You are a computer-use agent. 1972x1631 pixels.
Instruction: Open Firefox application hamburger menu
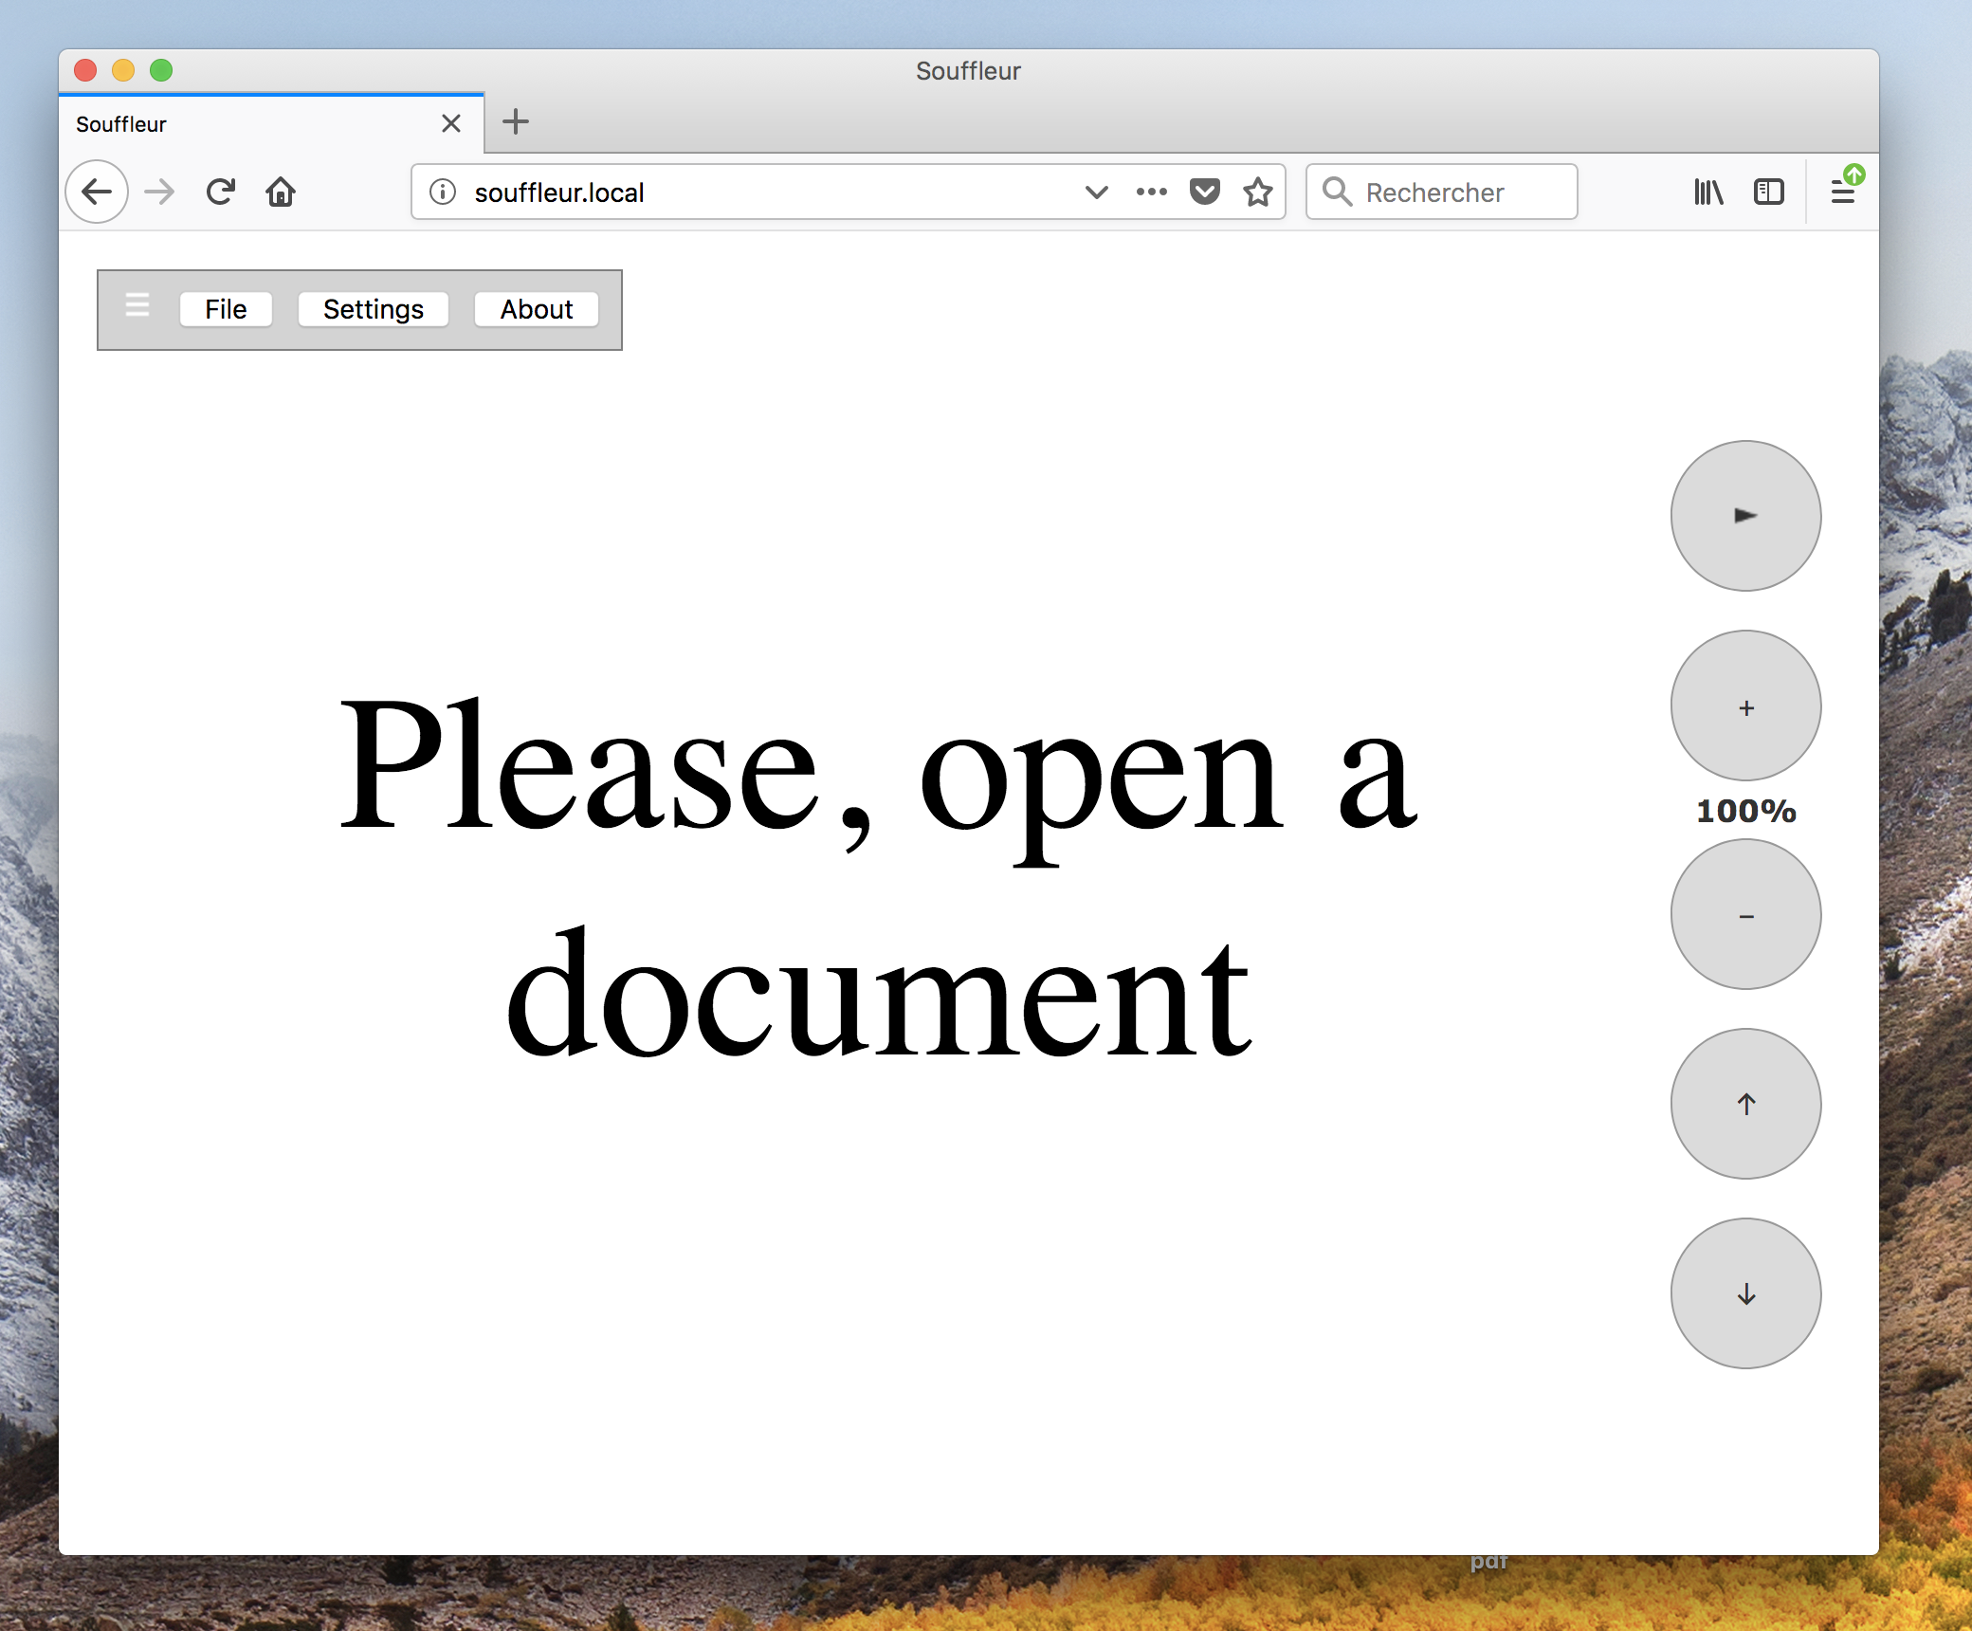point(1842,192)
